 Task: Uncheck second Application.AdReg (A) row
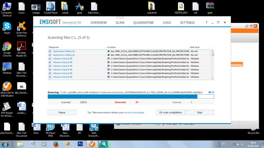pyautogui.click(x=50, y=55)
